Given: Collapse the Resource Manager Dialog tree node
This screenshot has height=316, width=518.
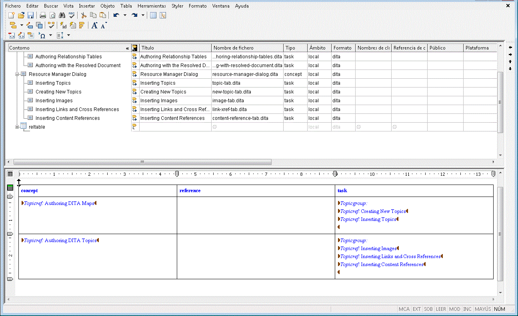Looking at the screenshot, I should (x=17, y=74).
